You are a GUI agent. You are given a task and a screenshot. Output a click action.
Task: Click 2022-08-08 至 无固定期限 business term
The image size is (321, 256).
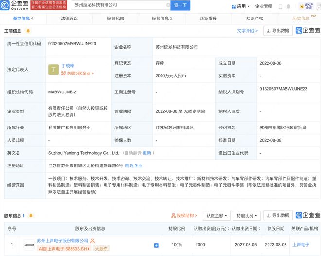[180, 111]
